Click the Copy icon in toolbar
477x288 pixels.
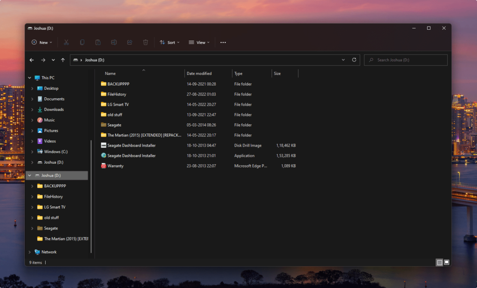82,42
